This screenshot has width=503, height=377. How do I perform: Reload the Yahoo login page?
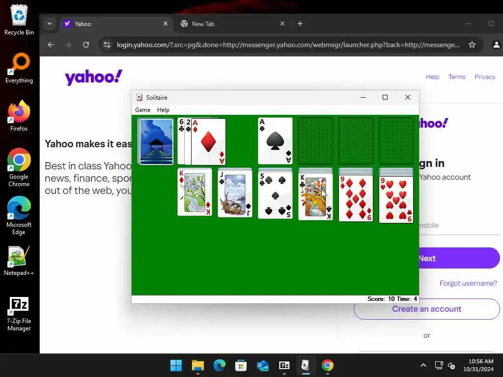coord(86,45)
